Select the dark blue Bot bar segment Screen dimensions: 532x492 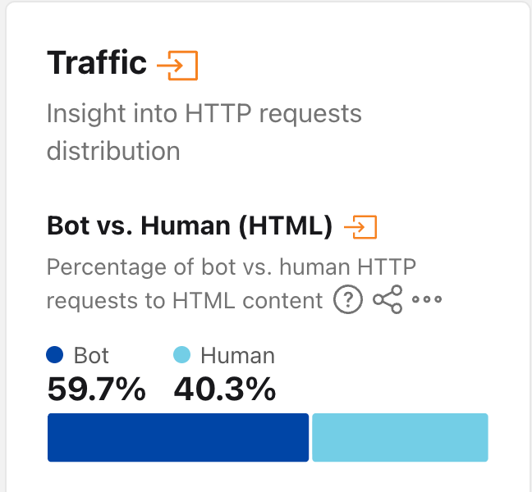pyautogui.click(x=178, y=437)
